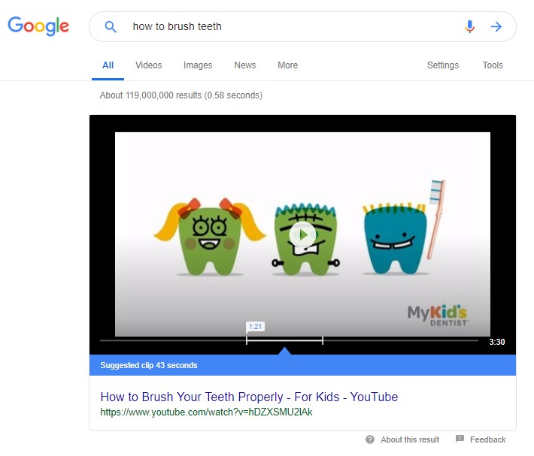Click the 3:30 video duration label
Screen dimensions: 534x456
[x=497, y=342]
